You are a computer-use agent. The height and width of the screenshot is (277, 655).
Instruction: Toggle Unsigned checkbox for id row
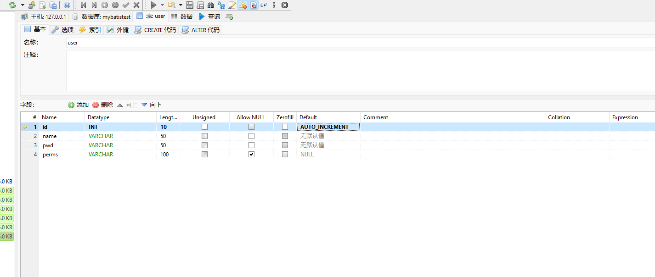pyautogui.click(x=205, y=127)
